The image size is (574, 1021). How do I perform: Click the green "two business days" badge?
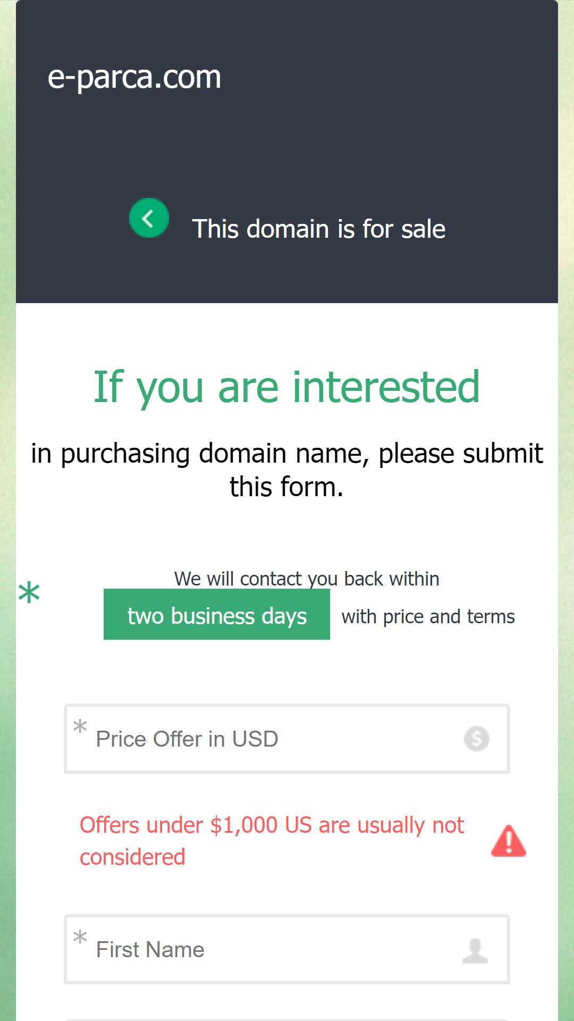[217, 614]
